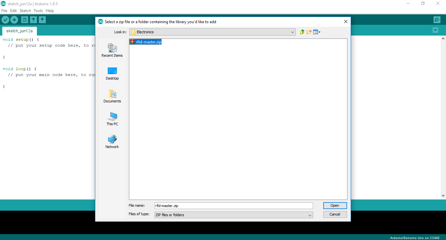The height and width of the screenshot is (240, 446).
Task: Create a new sketch with the New icon
Action: 24,20
